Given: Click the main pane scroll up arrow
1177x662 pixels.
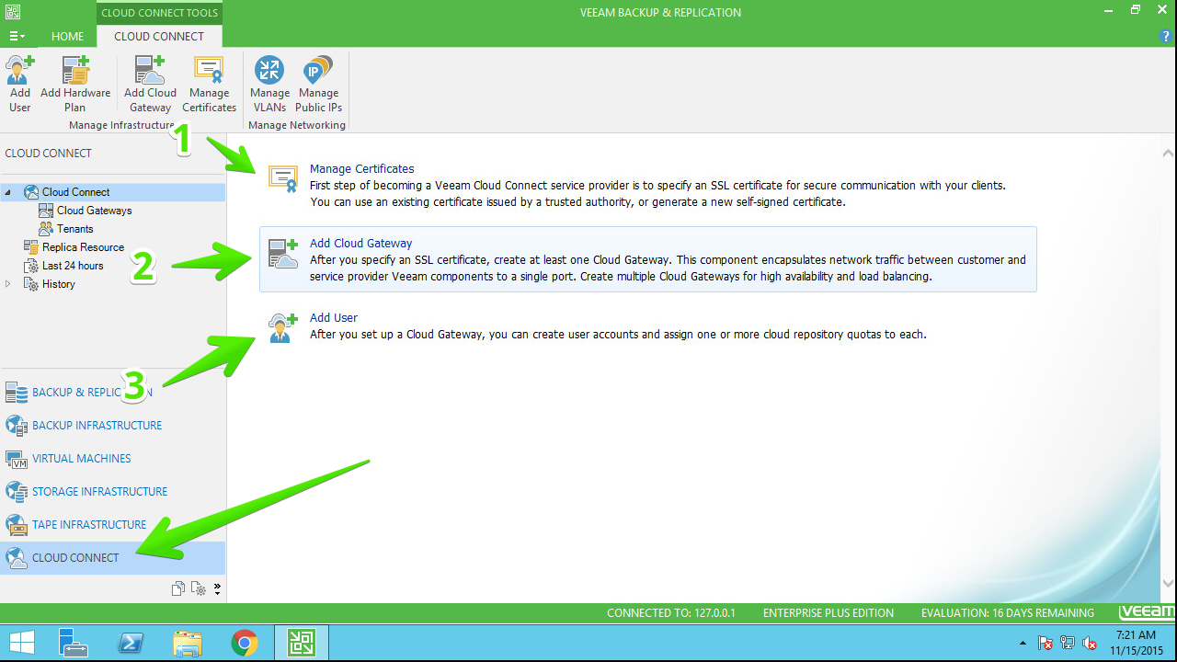Looking at the screenshot, I should click(1168, 154).
